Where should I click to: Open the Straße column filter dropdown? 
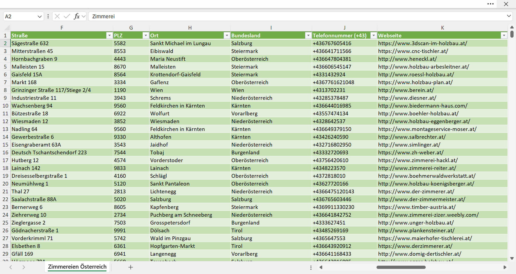click(109, 35)
